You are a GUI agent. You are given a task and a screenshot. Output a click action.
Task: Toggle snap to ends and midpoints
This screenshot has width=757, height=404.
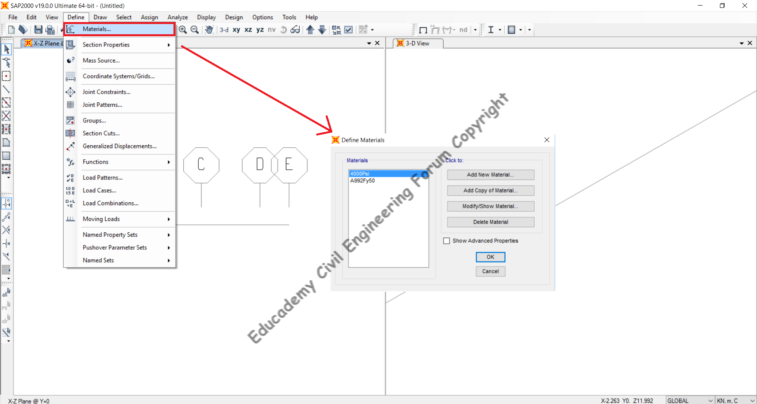[6, 217]
